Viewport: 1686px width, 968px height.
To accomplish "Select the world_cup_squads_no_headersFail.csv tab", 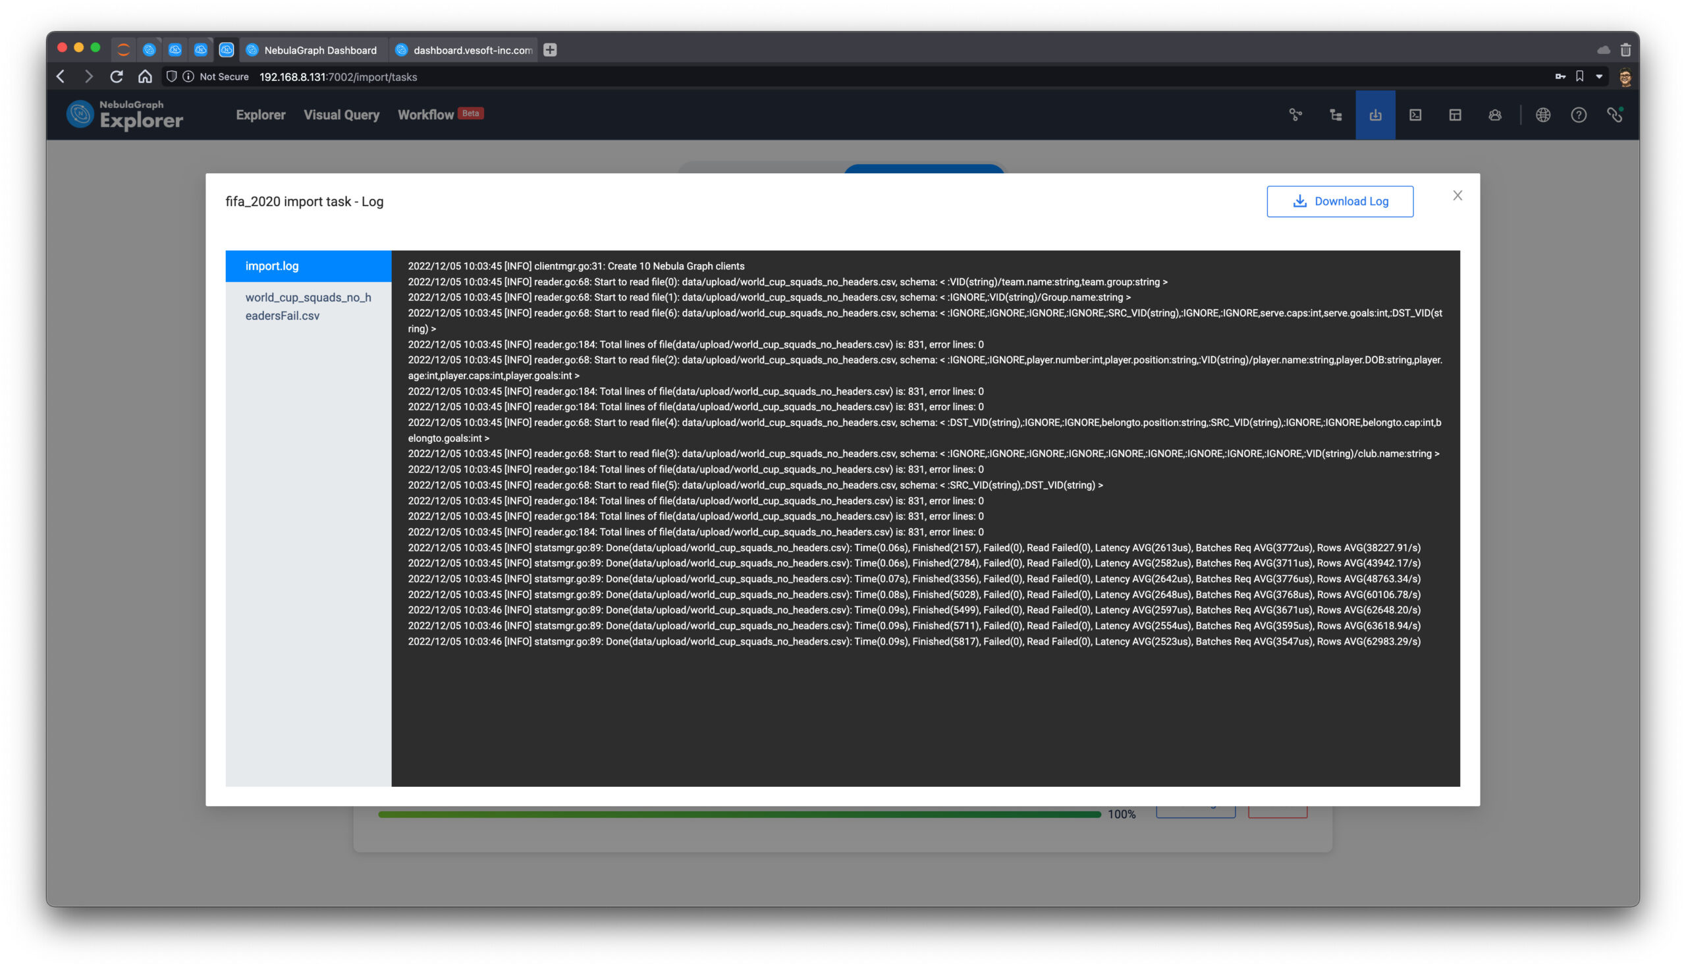I will pyautogui.click(x=307, y=306).
